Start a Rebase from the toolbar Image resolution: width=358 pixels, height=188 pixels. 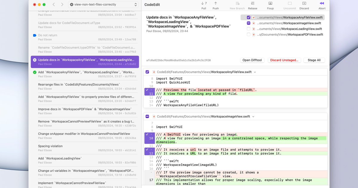point(252,4)
